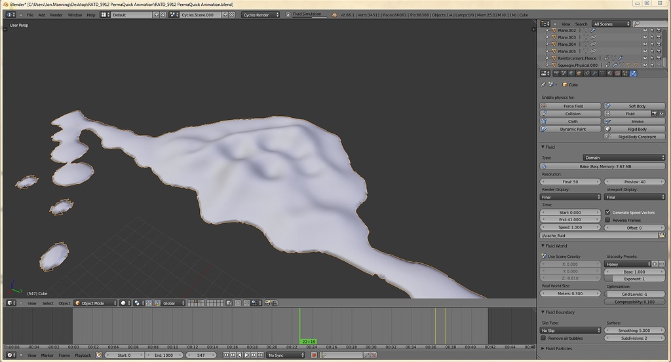The image size is (671, 362).
Task: Open the All Scenes outliner dropdown
Action: coord(611,24)
